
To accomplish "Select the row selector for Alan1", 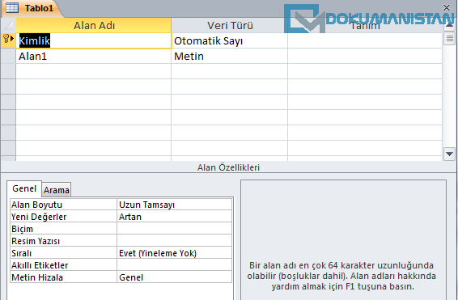I will (x=8, y=56).
